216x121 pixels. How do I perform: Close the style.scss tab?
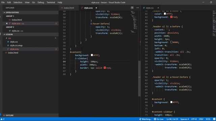tap(96, 8)
